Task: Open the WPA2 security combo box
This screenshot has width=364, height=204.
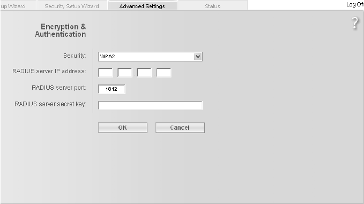Action: [150, 57]
